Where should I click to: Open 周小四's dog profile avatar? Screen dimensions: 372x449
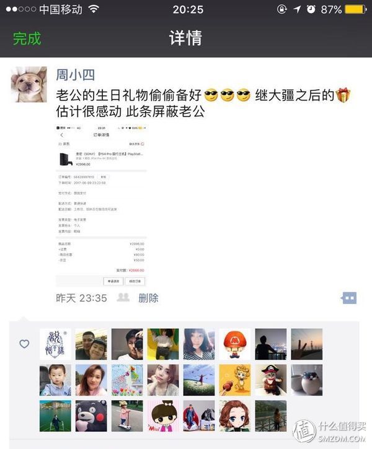coord(29,84)
